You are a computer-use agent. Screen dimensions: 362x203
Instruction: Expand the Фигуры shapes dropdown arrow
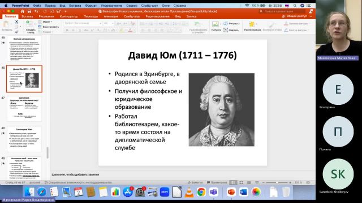(x=239, y=24)
